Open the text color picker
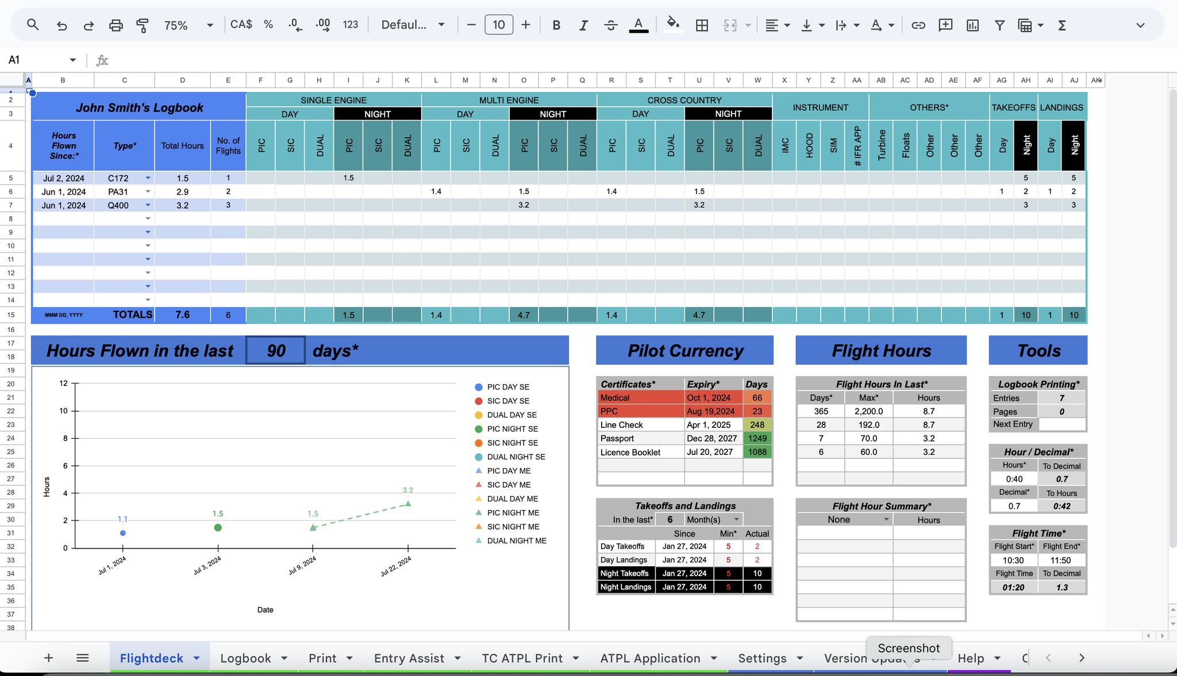Screen dimensions: 1177x676 638,25
